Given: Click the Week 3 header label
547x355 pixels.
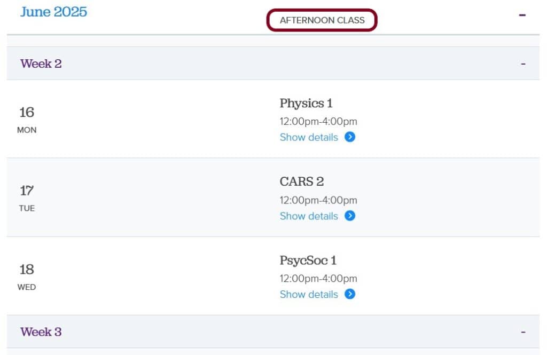Looking at the screenshot, I should coord(41,331).
